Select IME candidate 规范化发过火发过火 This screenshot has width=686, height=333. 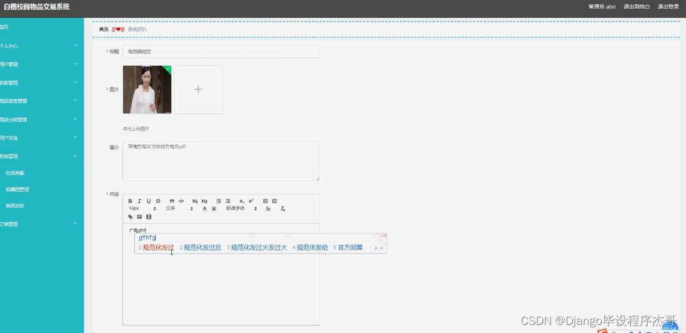coord(257,248)
